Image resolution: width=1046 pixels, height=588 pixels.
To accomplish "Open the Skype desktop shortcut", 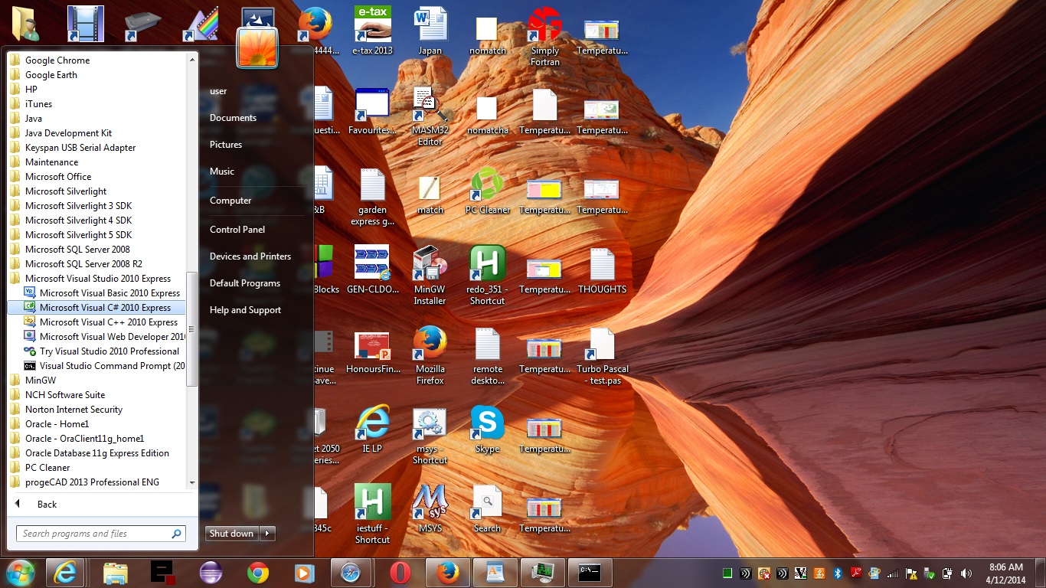I will click(487, 426).
